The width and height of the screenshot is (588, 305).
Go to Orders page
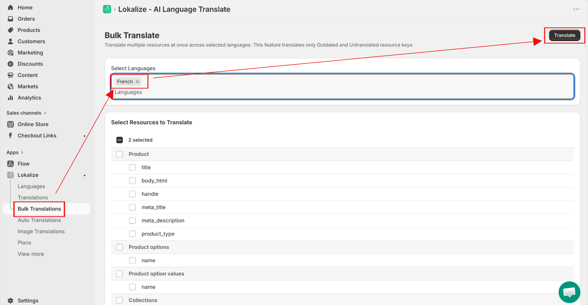tap(26, 19)
